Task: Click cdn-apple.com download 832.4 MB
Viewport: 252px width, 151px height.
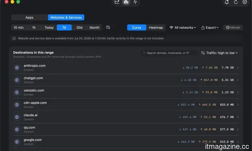Action: point(186,105)
